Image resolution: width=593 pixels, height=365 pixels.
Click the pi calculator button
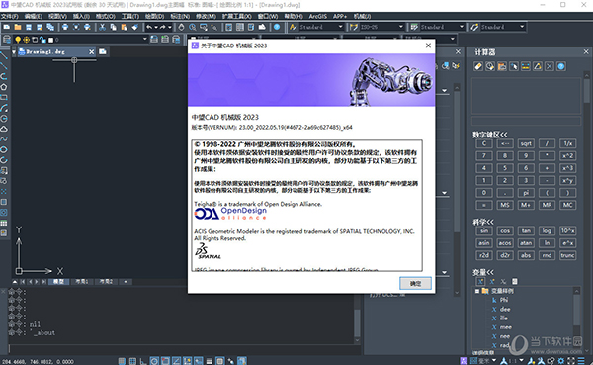pos(526,193)
